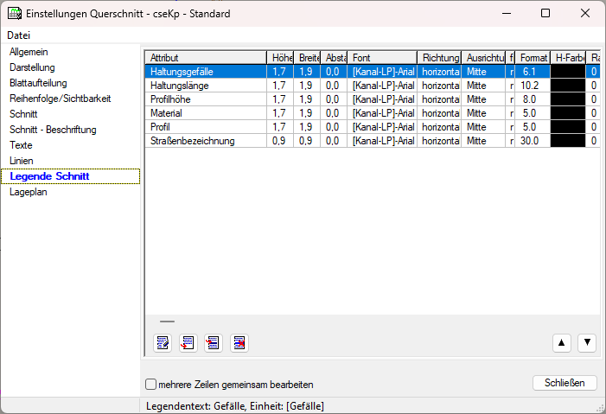The width and height of the screenshot is (606, 414).
Task: Click the Ausrichtung cell of Haltungslänge row
Action: 482,86
